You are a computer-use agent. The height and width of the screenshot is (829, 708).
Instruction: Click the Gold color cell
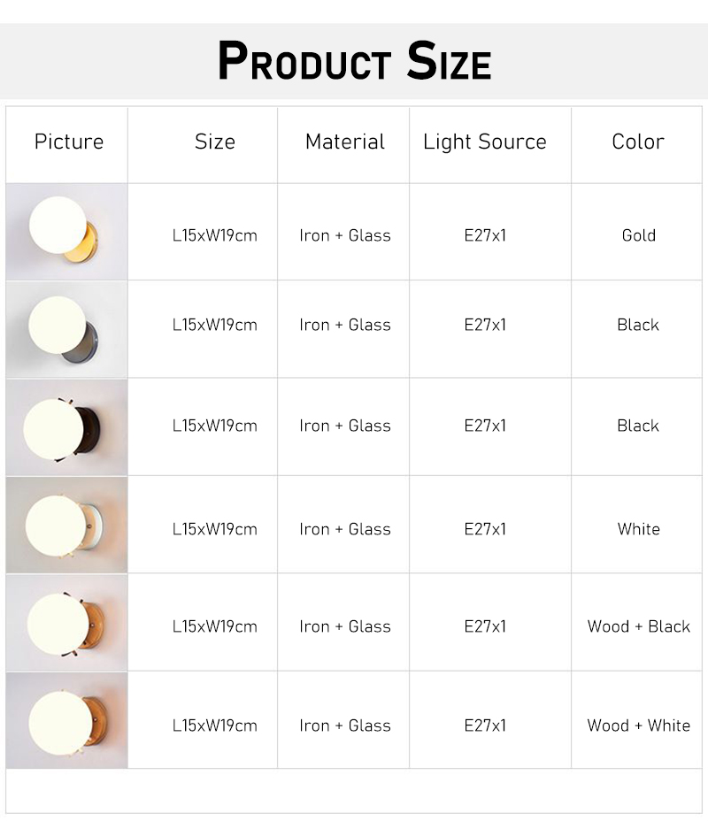coord(639,235)
